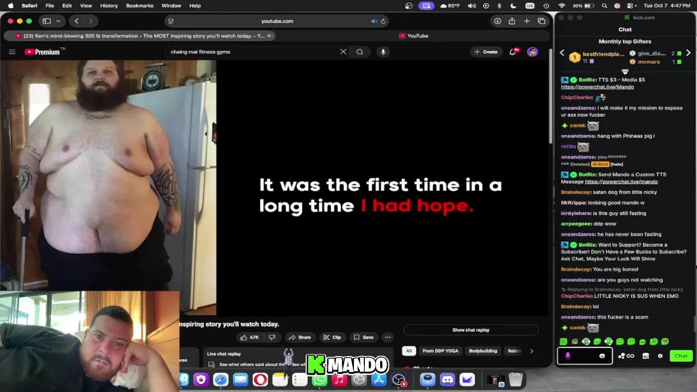Viewport: 697px width, 392px height.
Task: Open the Safari menu in menu bar
Action: (x=29, y=5)
